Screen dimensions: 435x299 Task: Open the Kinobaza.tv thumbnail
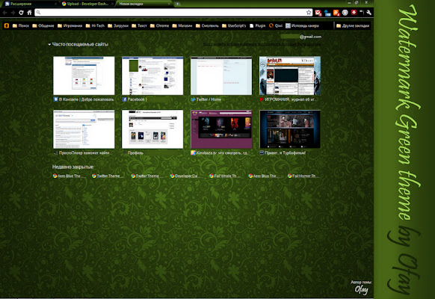tap(221, 129)
